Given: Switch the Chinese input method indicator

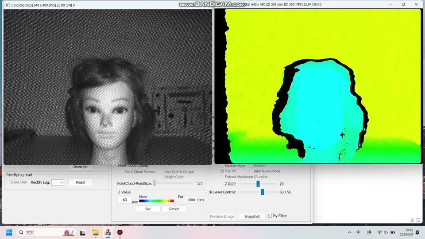Looking at the screenshot, I should (358, 232).
